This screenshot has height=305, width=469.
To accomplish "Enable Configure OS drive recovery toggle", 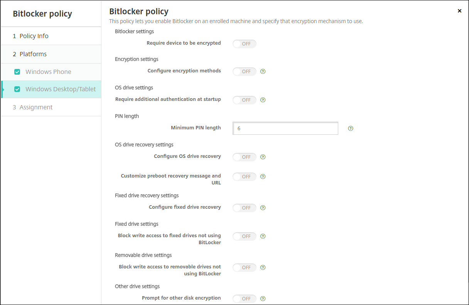I will [245, 157].
